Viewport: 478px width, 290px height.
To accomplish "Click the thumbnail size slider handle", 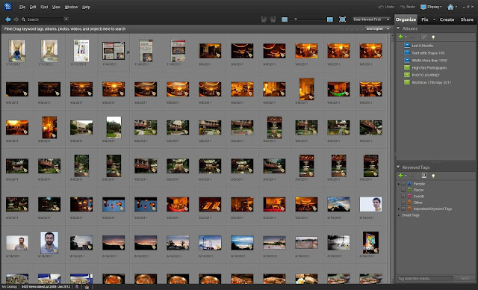I will [x=296, y=19].
